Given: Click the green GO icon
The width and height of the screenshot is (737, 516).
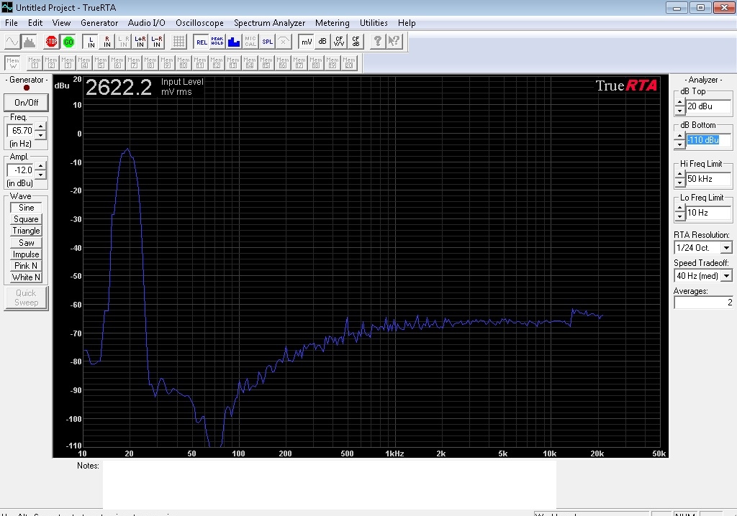Looking at the screenshot, I should click(68, 42).
